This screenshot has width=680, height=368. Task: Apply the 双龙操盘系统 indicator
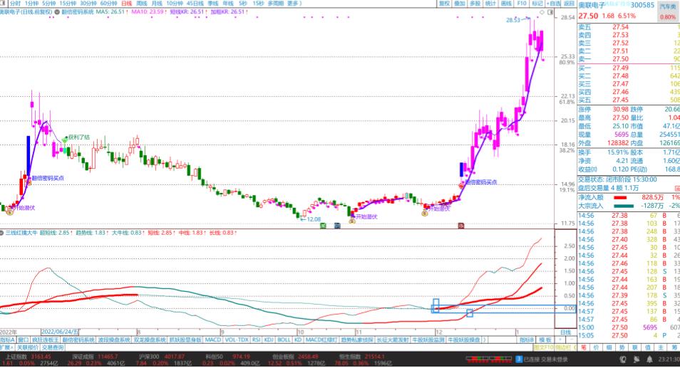[x=150, y=340]
